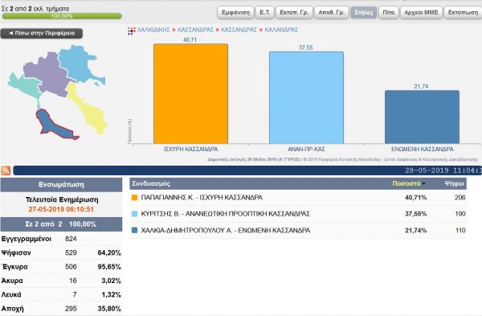Switch to Πίτα chart view
The width and height of the screenshot is (482, 316).
pyautogui.click(x=389, y=13)
